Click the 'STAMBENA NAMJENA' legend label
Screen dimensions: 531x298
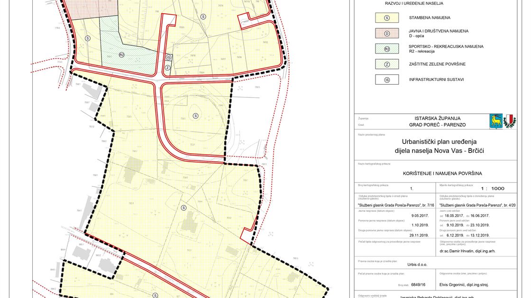coord(430,18)
